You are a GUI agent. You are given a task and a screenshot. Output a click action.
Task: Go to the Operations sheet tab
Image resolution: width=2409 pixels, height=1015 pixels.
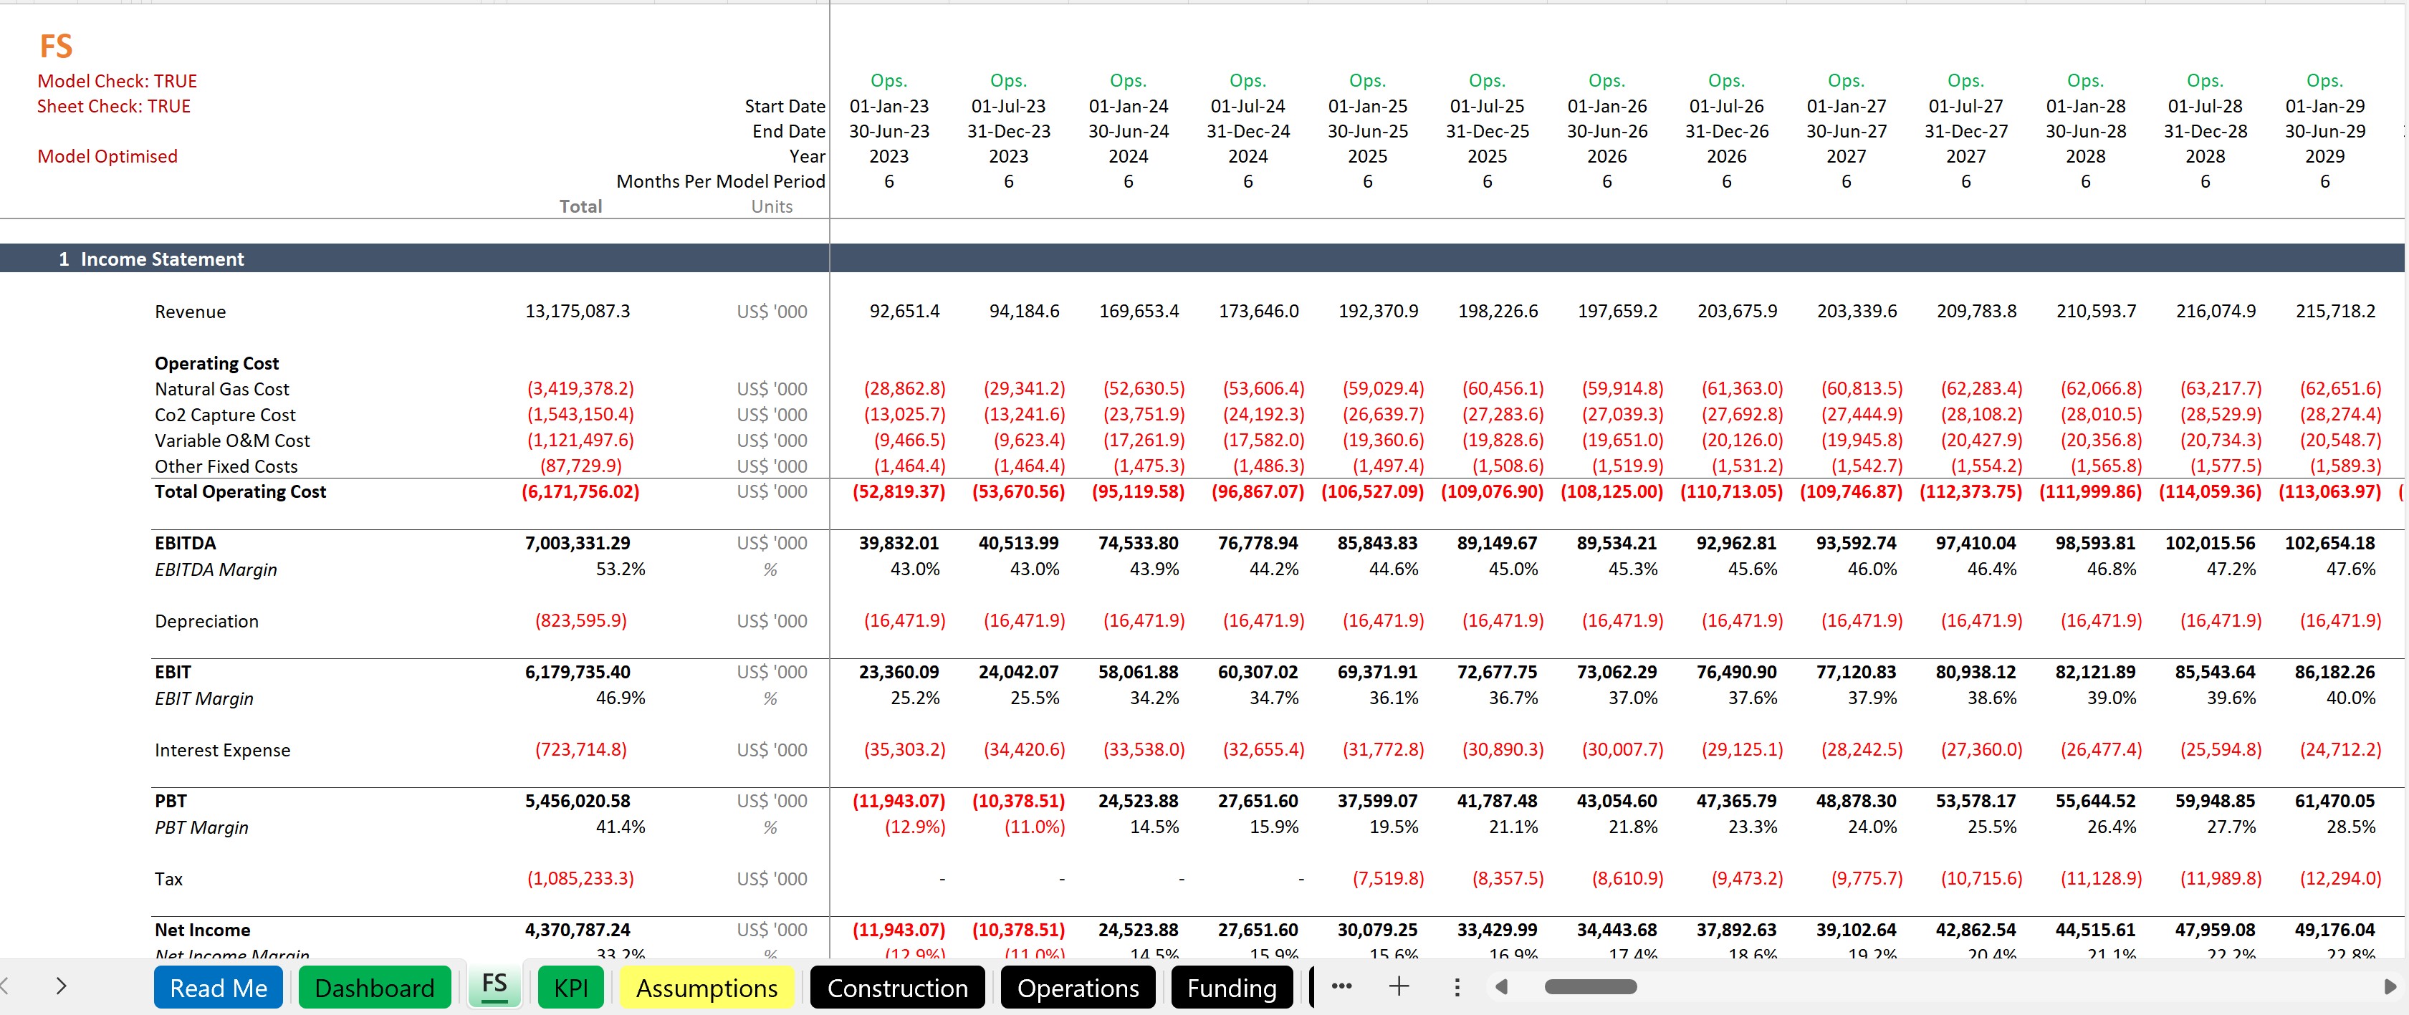click(x=1078, y=988)
